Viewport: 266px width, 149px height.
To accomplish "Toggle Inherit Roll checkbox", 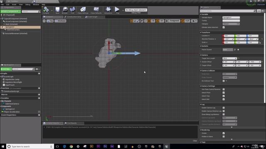I will [224, 99].
